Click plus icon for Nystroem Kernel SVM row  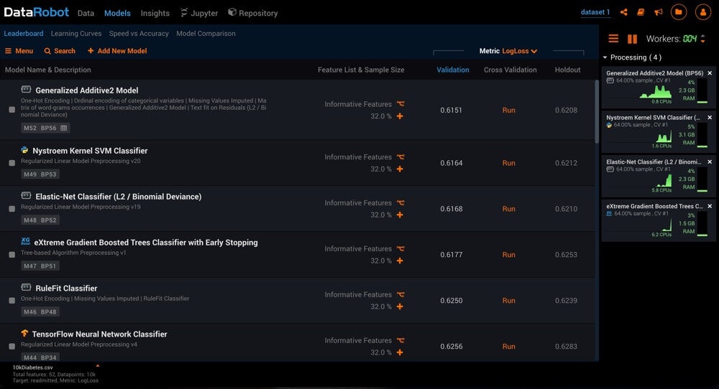pos(400,169)
